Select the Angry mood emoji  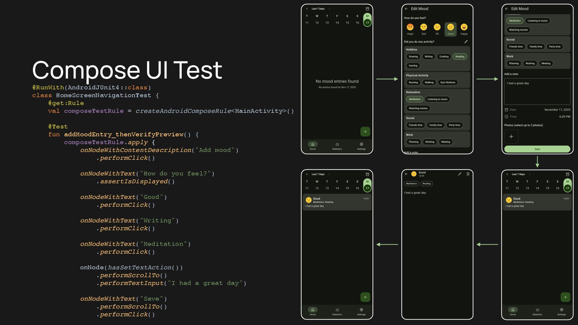[x=410, y=27]
